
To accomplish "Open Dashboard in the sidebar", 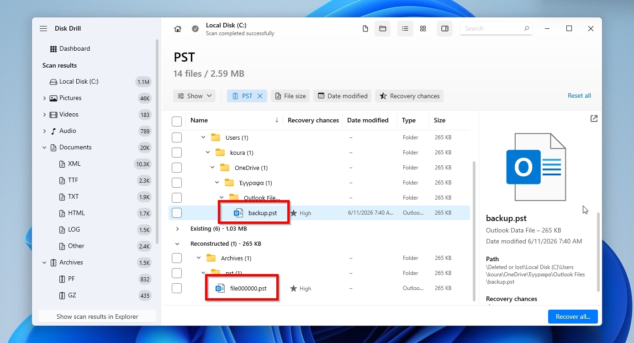I will coord(74,48).
